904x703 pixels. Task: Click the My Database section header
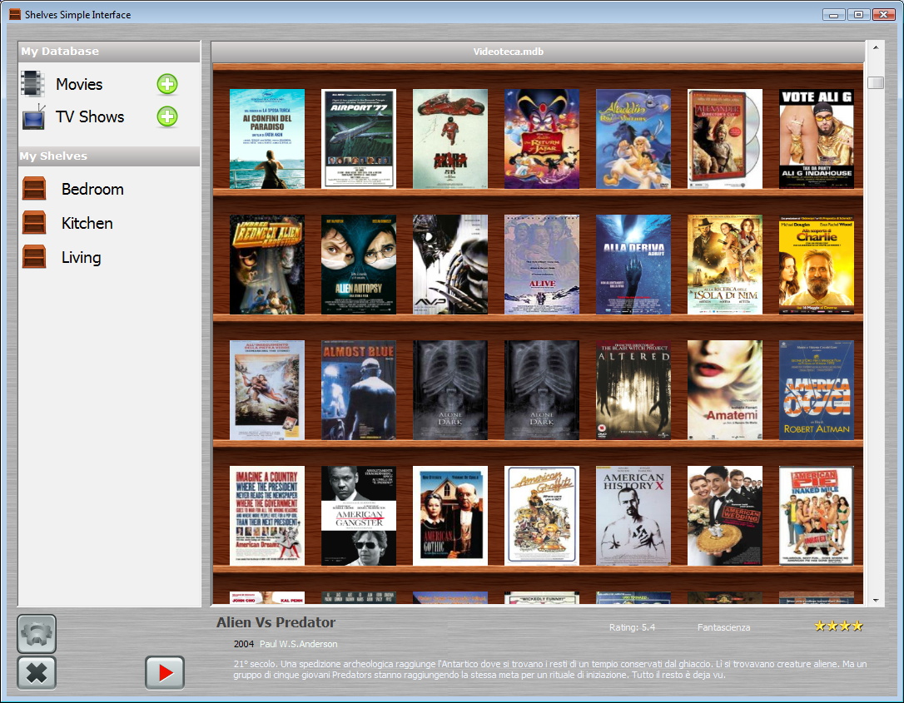pyautogui.click(x=109, y=52)
